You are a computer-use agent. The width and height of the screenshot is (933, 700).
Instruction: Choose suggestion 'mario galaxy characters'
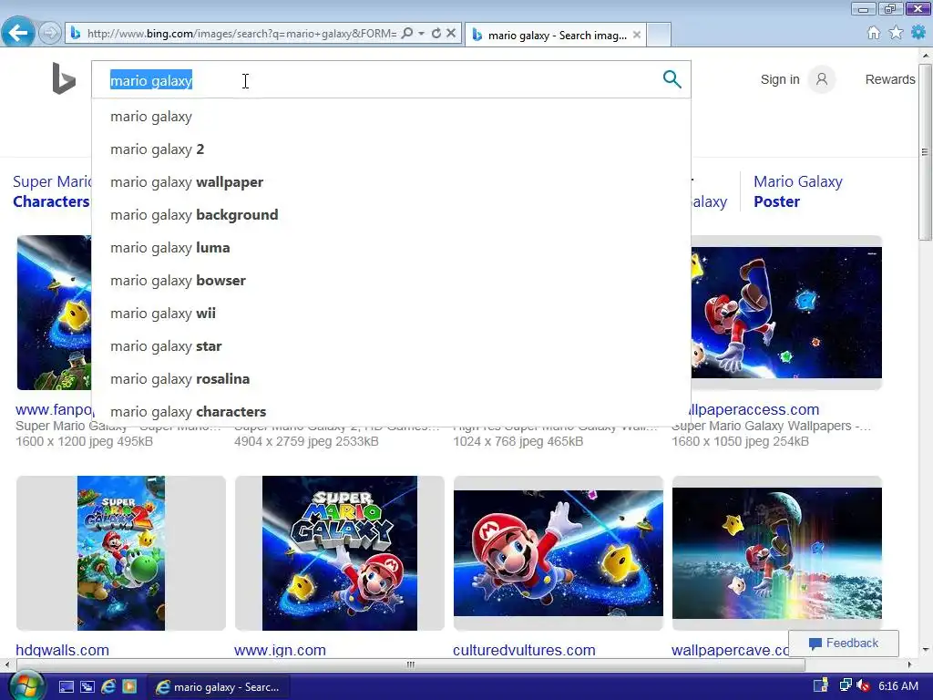coord(391,411)
